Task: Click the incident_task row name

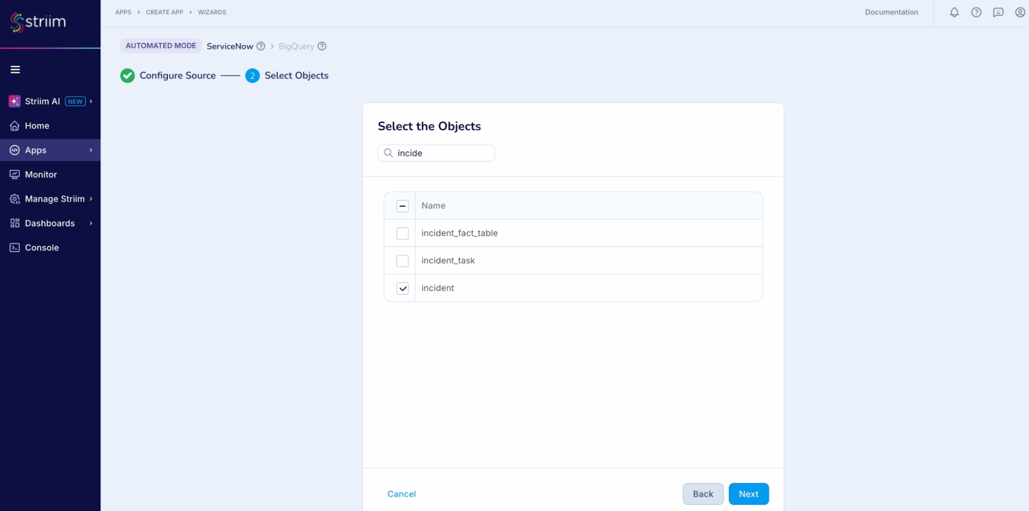Action: [448, 261]
